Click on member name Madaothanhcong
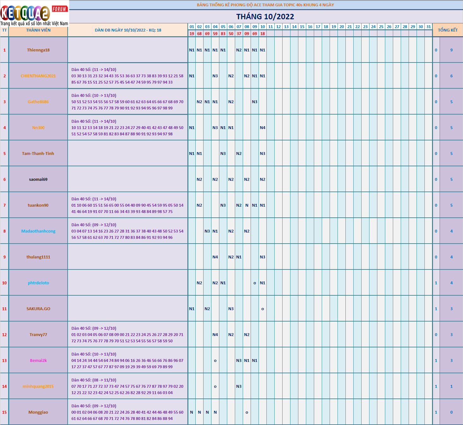 coord(38,231)
